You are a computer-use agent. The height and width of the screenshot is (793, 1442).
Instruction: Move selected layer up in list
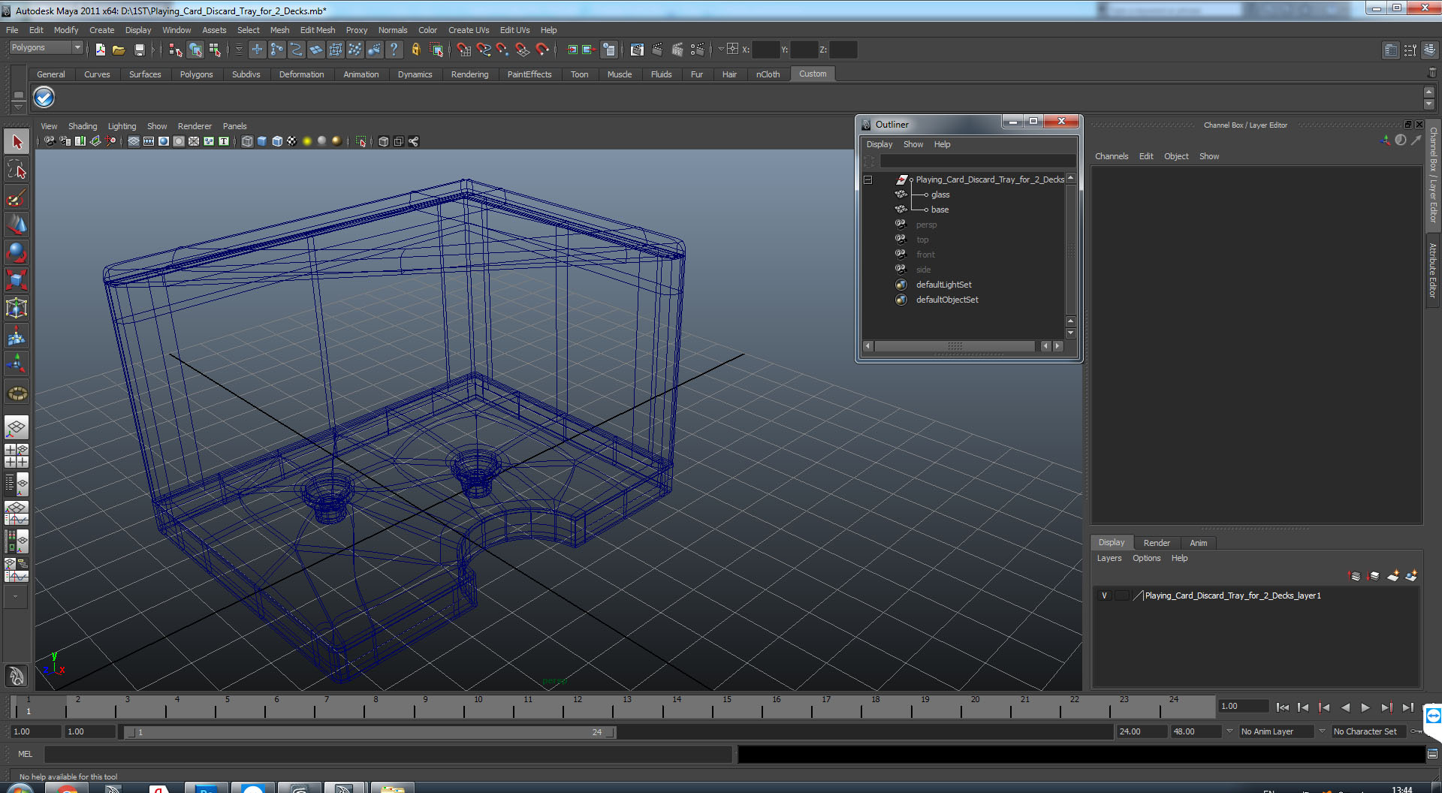[1355, 576]
